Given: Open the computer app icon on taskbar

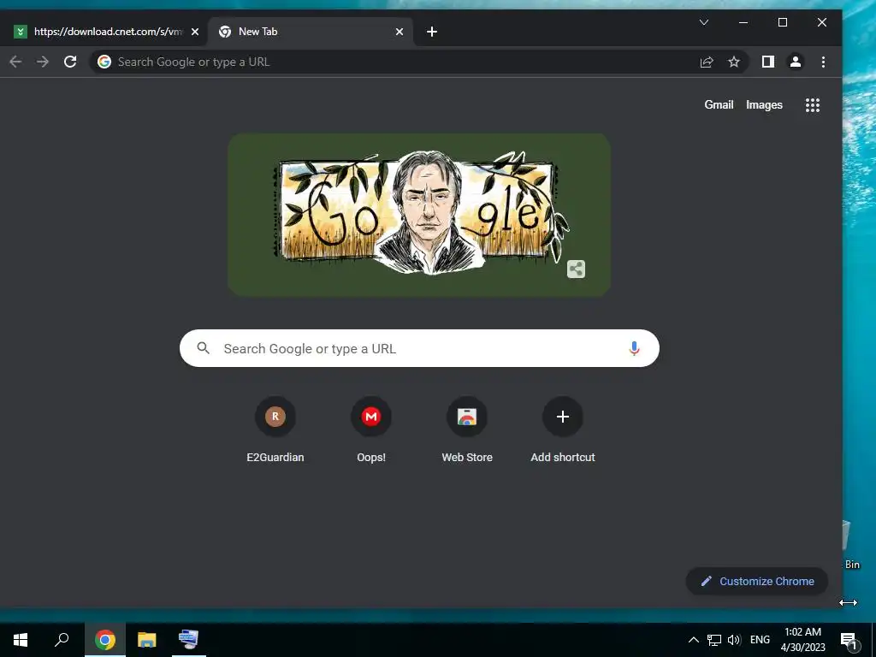Looking at the screenshot, I should [x=189, y=640].
